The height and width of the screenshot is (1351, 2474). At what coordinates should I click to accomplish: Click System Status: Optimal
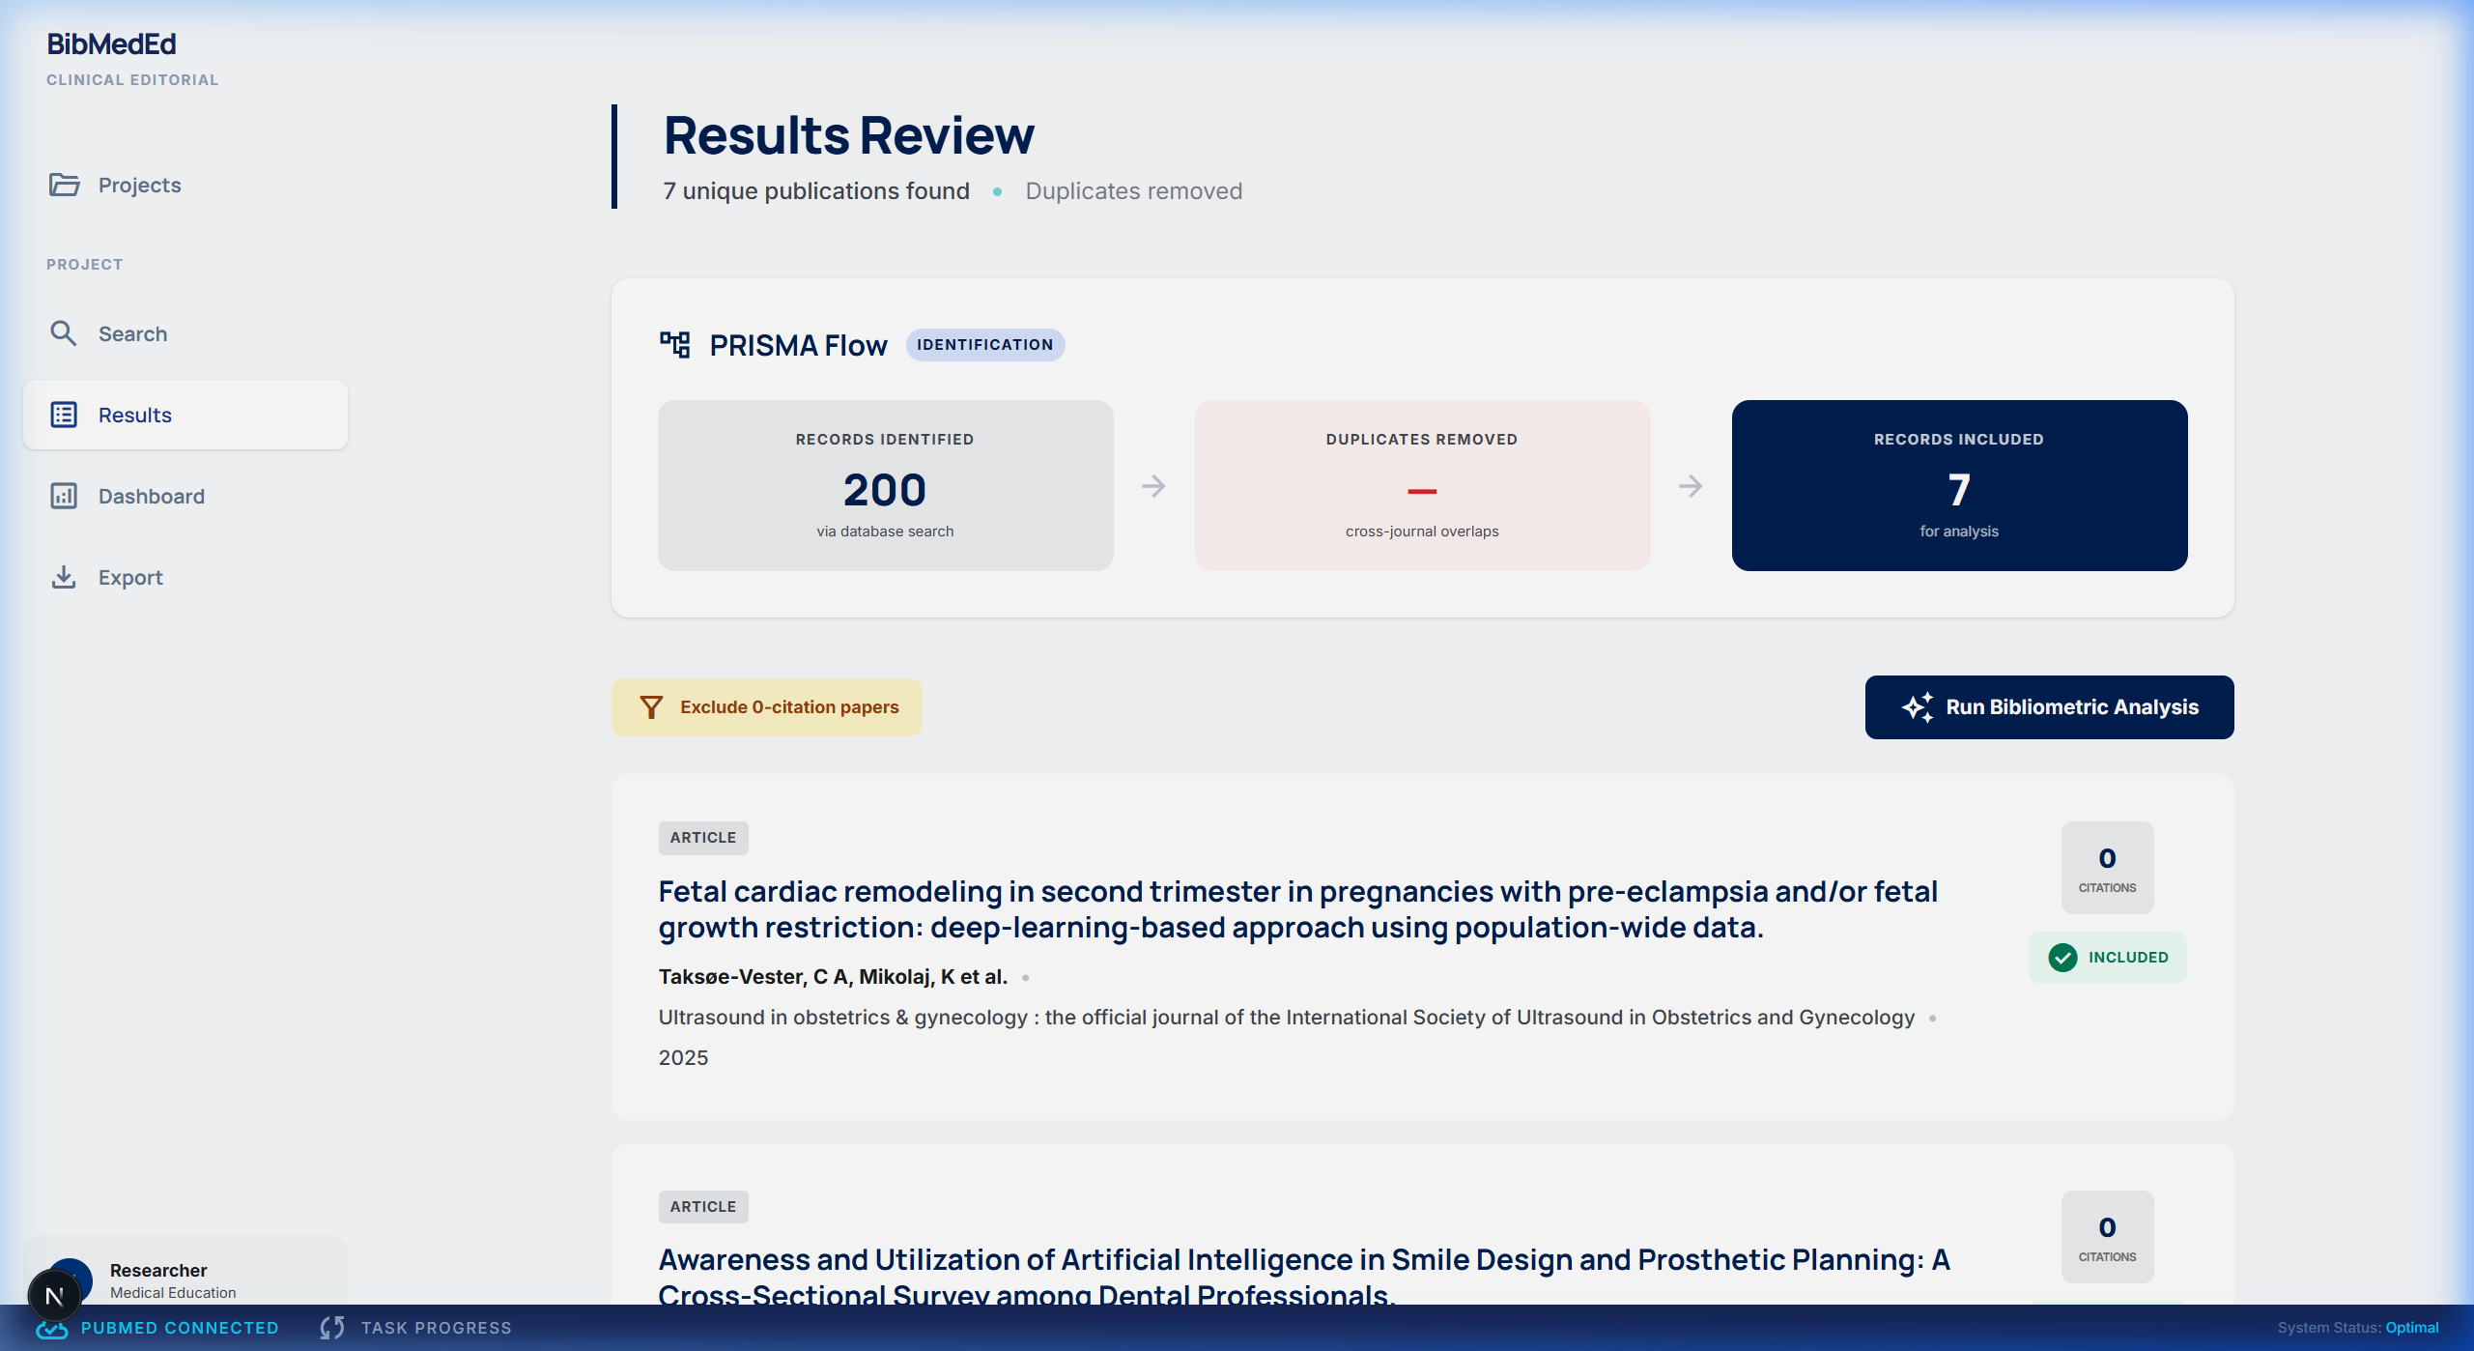tap(2358, 1328)
